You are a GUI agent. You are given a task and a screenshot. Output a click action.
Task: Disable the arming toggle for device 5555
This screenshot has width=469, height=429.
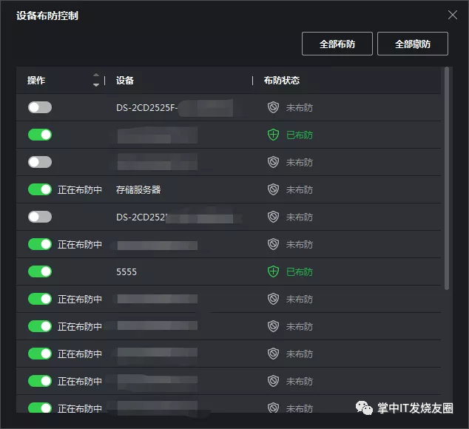[x=40, y=271]
